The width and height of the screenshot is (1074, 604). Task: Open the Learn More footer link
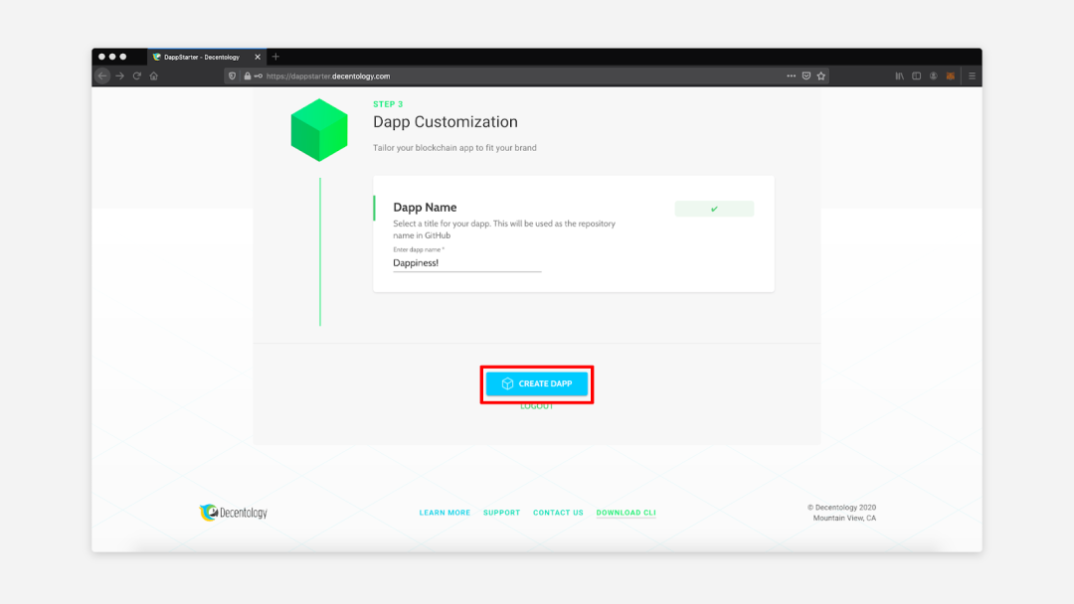[x=445, y=513]
